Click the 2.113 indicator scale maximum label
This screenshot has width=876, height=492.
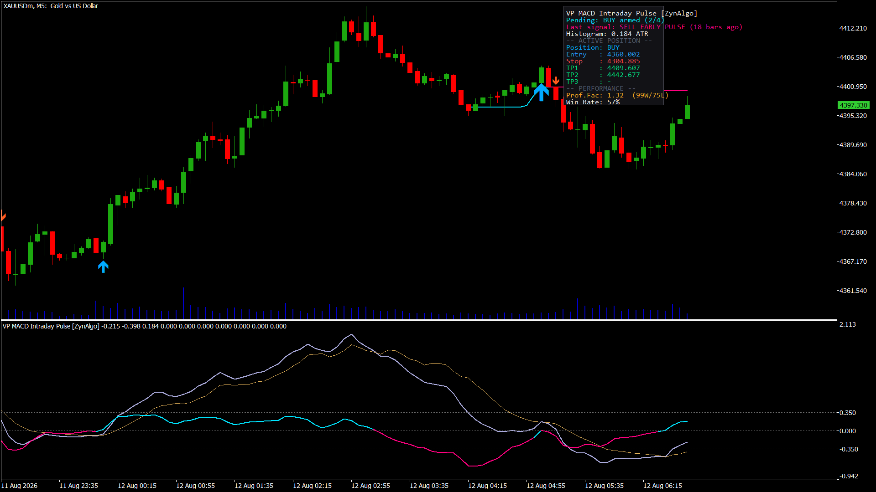coord(848,324)
